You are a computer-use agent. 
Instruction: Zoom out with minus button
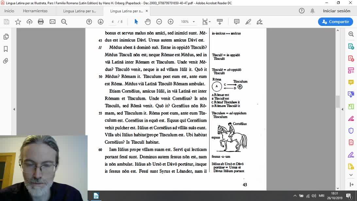159,22
